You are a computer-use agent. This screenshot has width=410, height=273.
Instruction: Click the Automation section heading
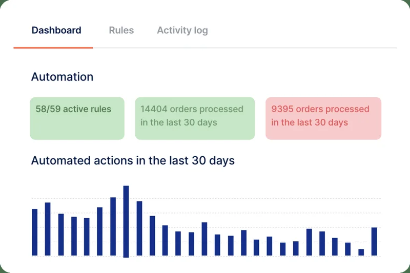click(63, 77)
